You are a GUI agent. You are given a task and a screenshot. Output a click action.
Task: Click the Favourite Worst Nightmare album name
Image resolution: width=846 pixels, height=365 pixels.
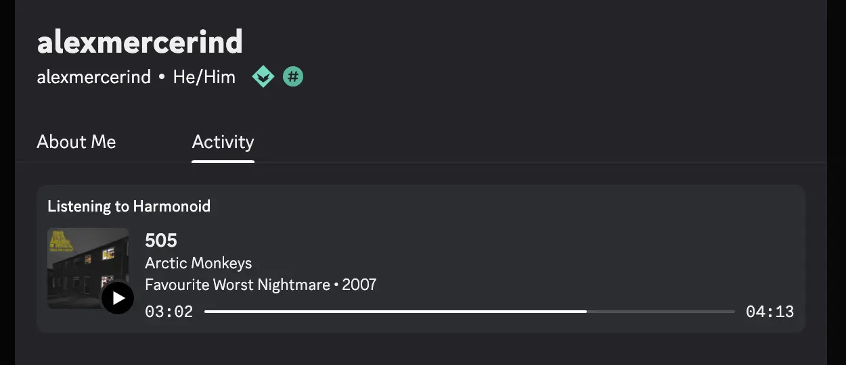[238, 285]
